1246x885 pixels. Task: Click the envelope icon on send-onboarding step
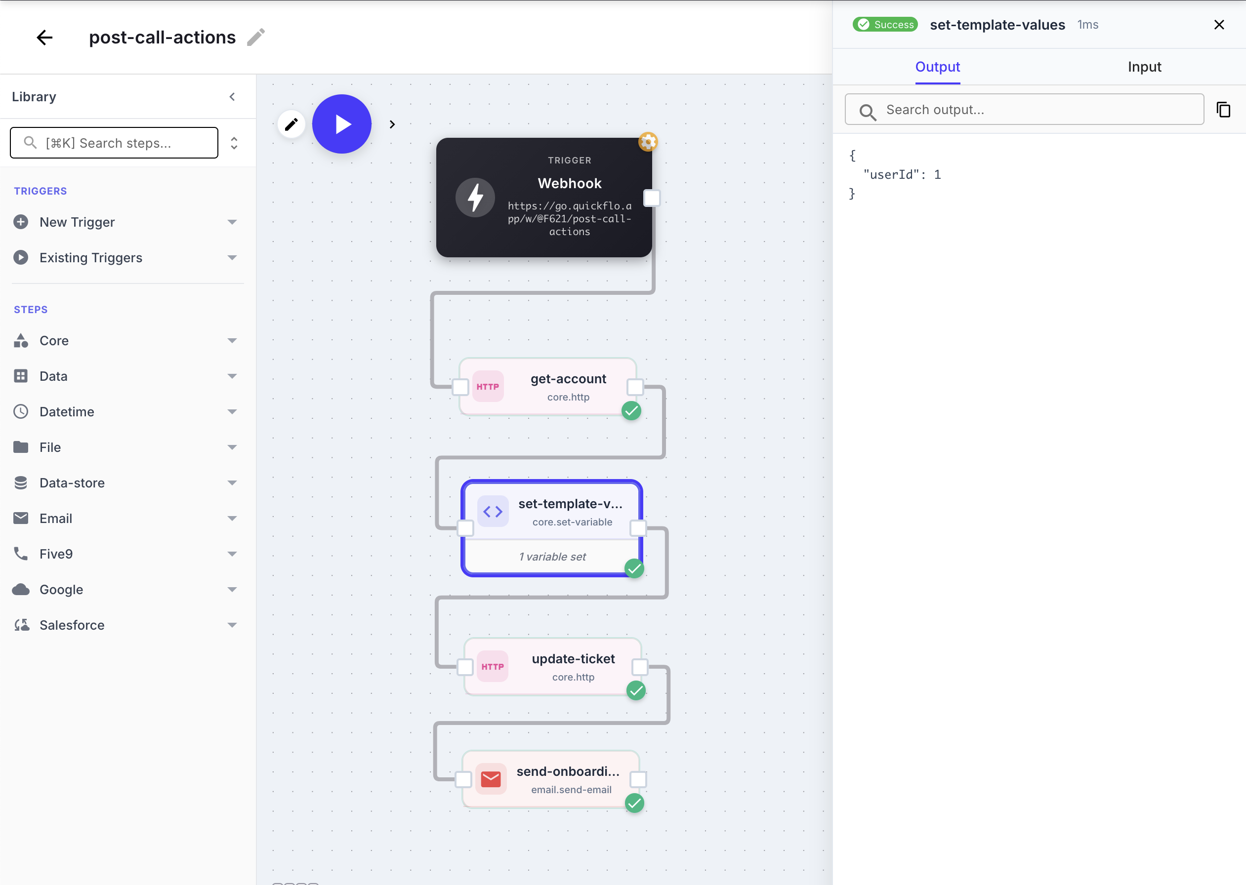point(490,779)
